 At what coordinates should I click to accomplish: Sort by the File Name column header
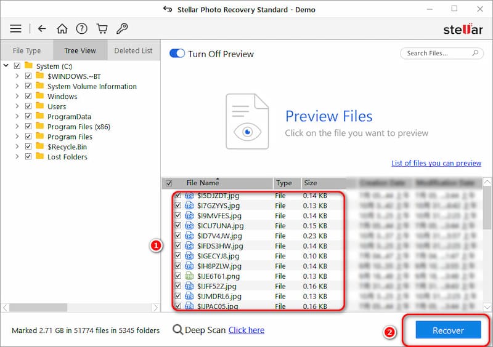pos(203,183)
